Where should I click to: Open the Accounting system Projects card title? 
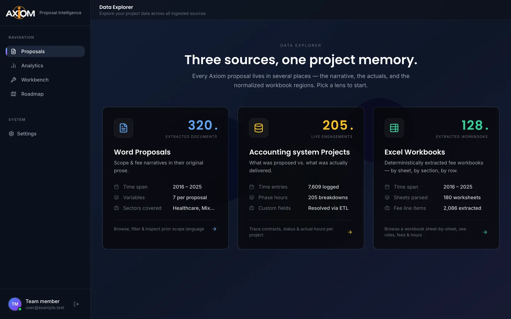coord(300,152)
